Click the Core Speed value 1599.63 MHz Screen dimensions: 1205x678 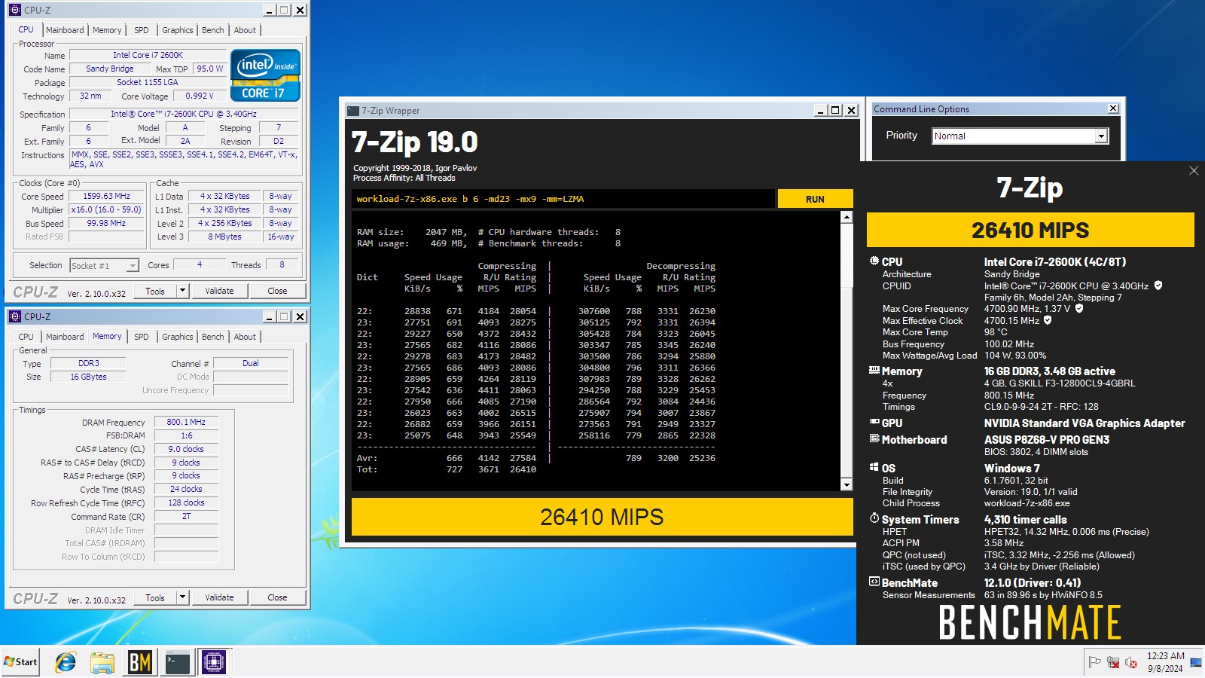[x=106, y=196]
